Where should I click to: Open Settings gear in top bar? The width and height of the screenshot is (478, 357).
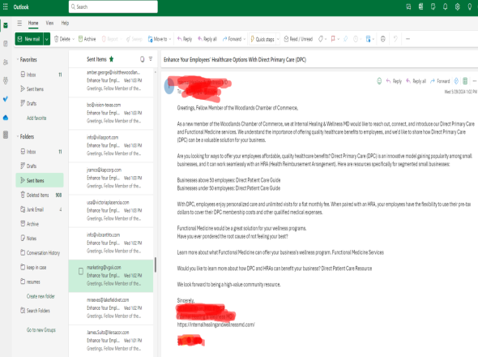point(457,6)
